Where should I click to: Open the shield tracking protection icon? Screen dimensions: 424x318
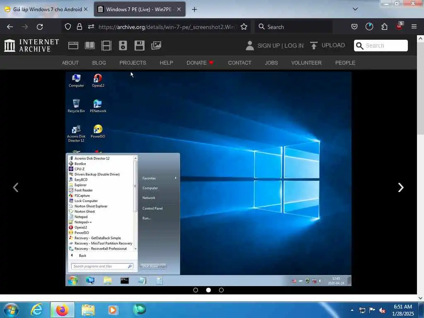(68, 26)
